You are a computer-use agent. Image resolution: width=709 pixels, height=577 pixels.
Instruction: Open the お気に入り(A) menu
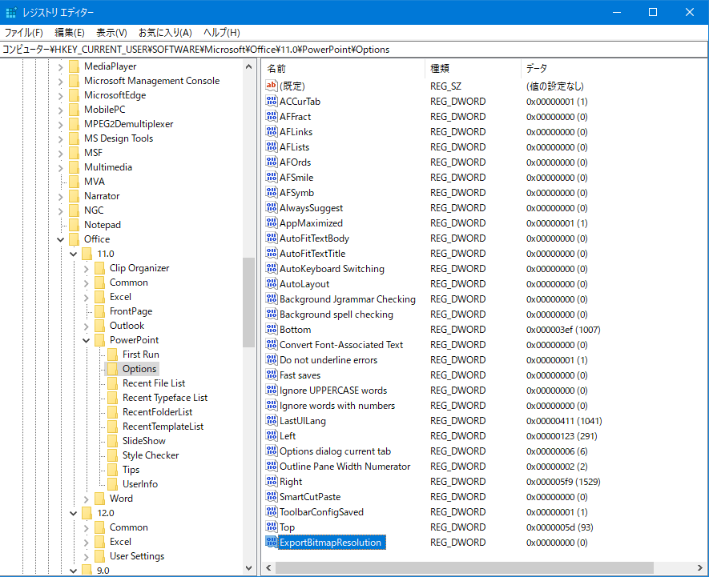pyautogui.click(x=165, y=33)
